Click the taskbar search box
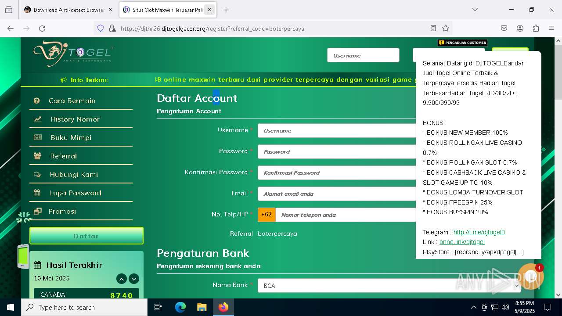This screenshot has height=316, width=562. point(84,307)
